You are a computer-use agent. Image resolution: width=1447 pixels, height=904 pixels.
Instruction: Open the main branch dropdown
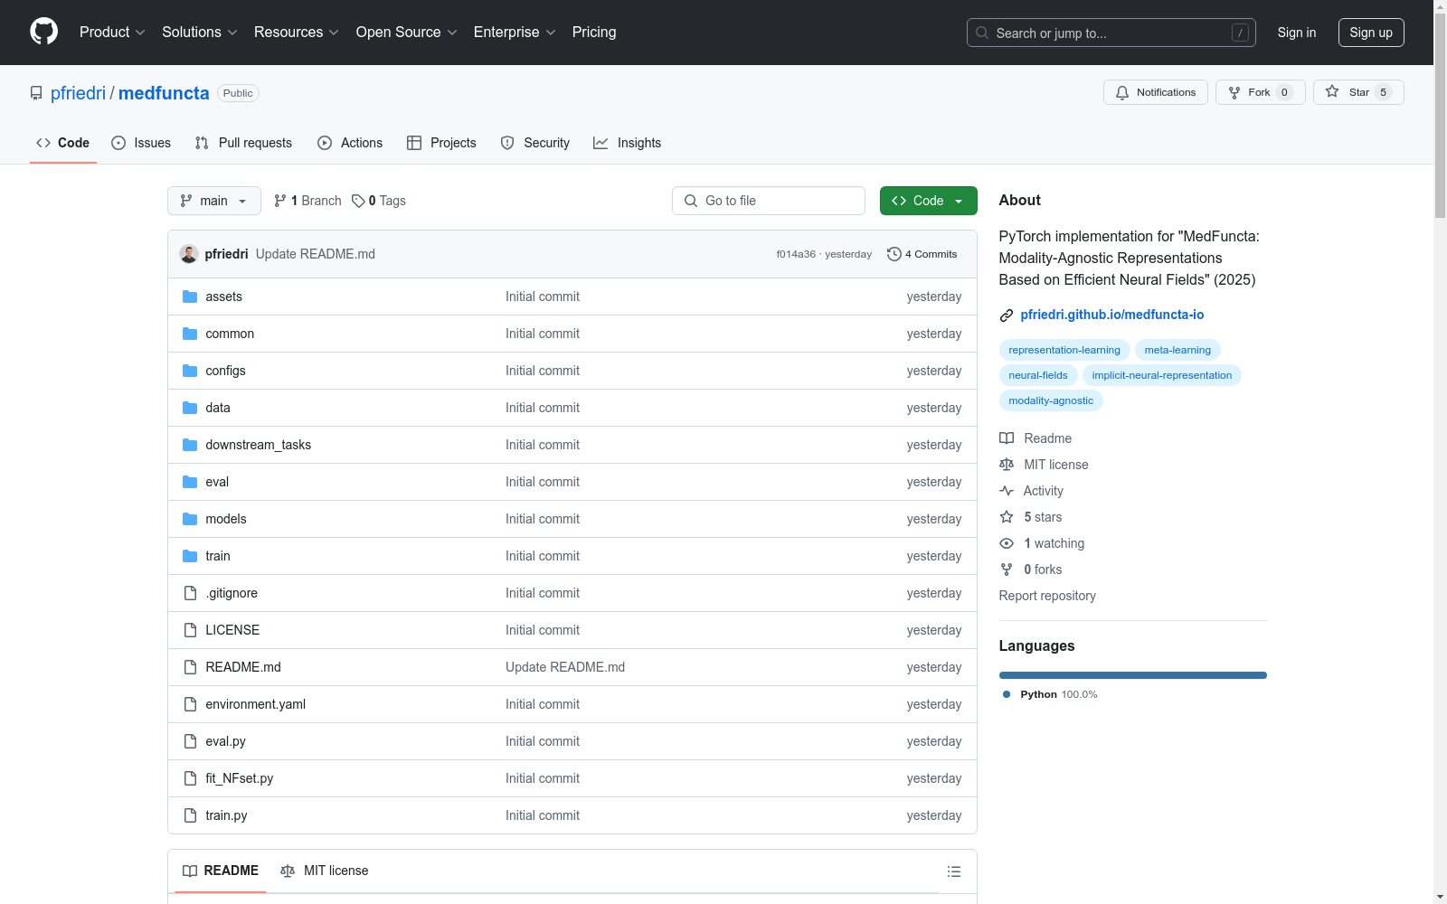pos(214,201)
